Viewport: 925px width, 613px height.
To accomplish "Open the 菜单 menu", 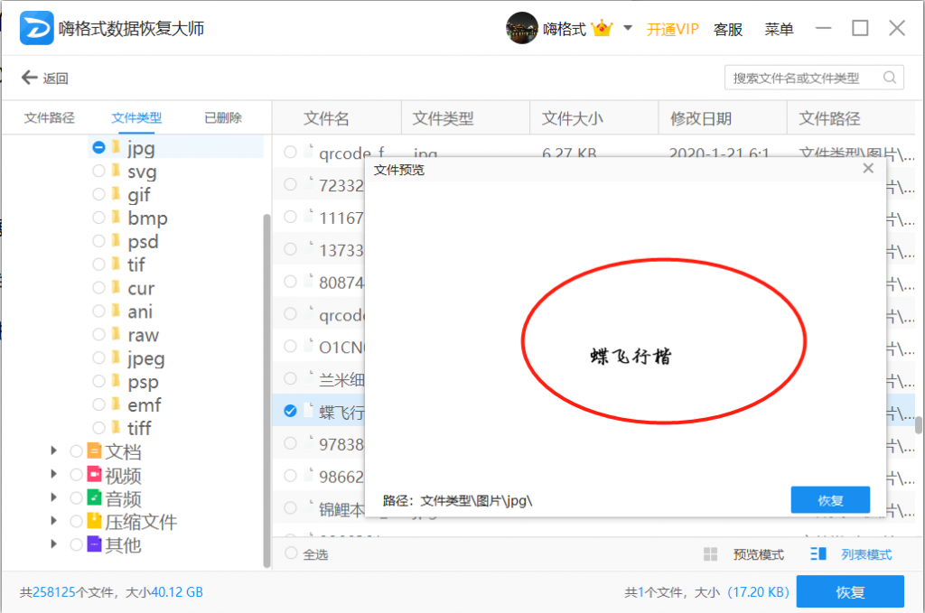I will [x=779, y=29].
